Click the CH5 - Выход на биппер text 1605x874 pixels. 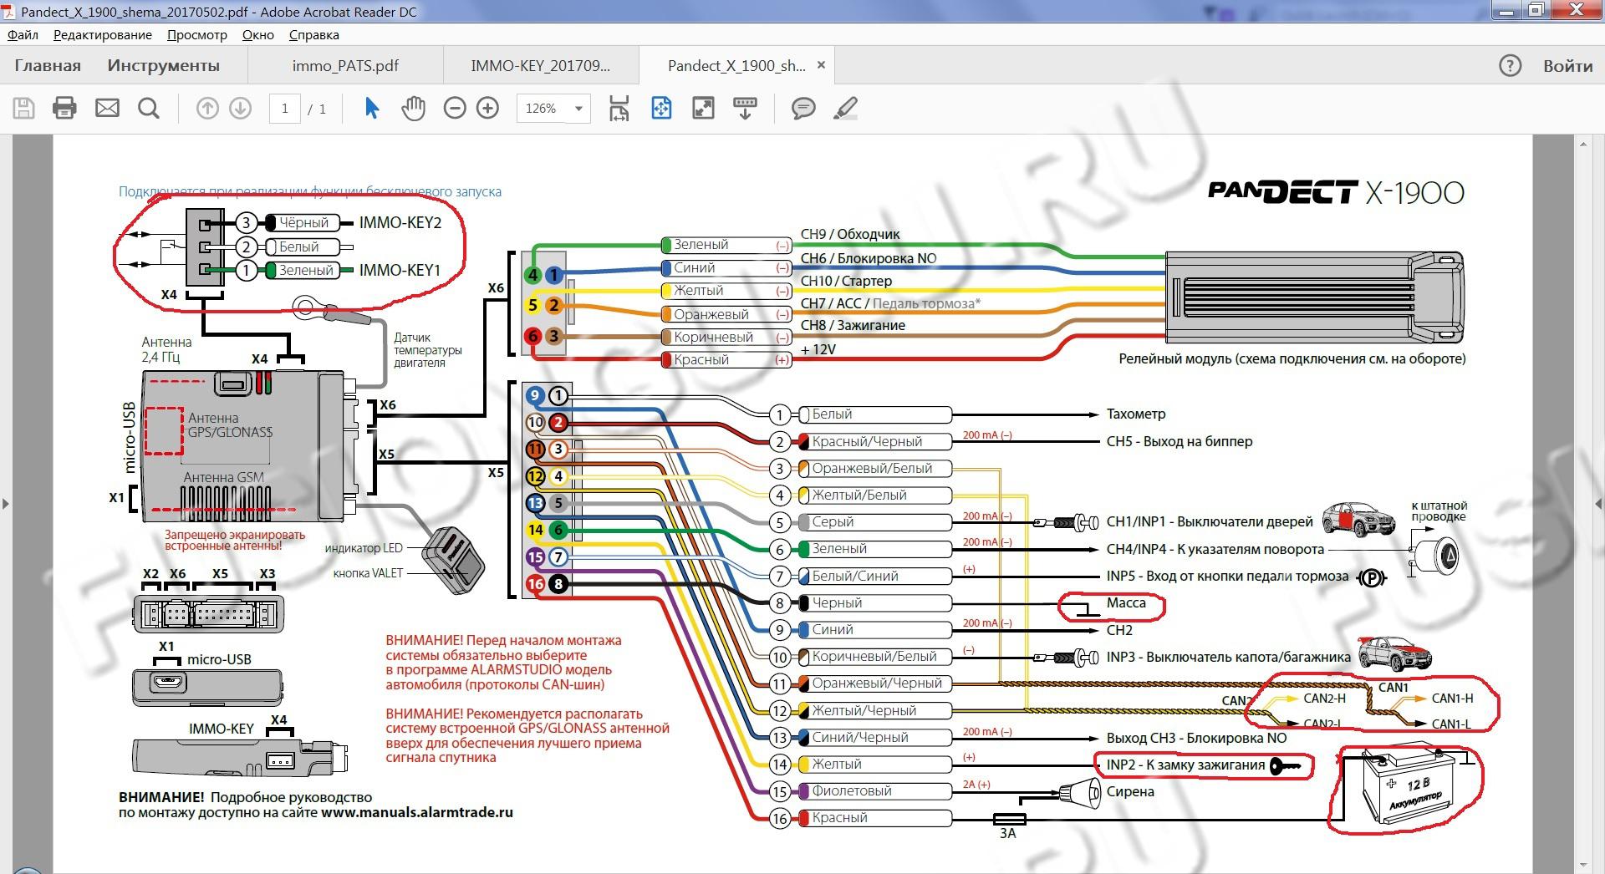(1180, 441)
